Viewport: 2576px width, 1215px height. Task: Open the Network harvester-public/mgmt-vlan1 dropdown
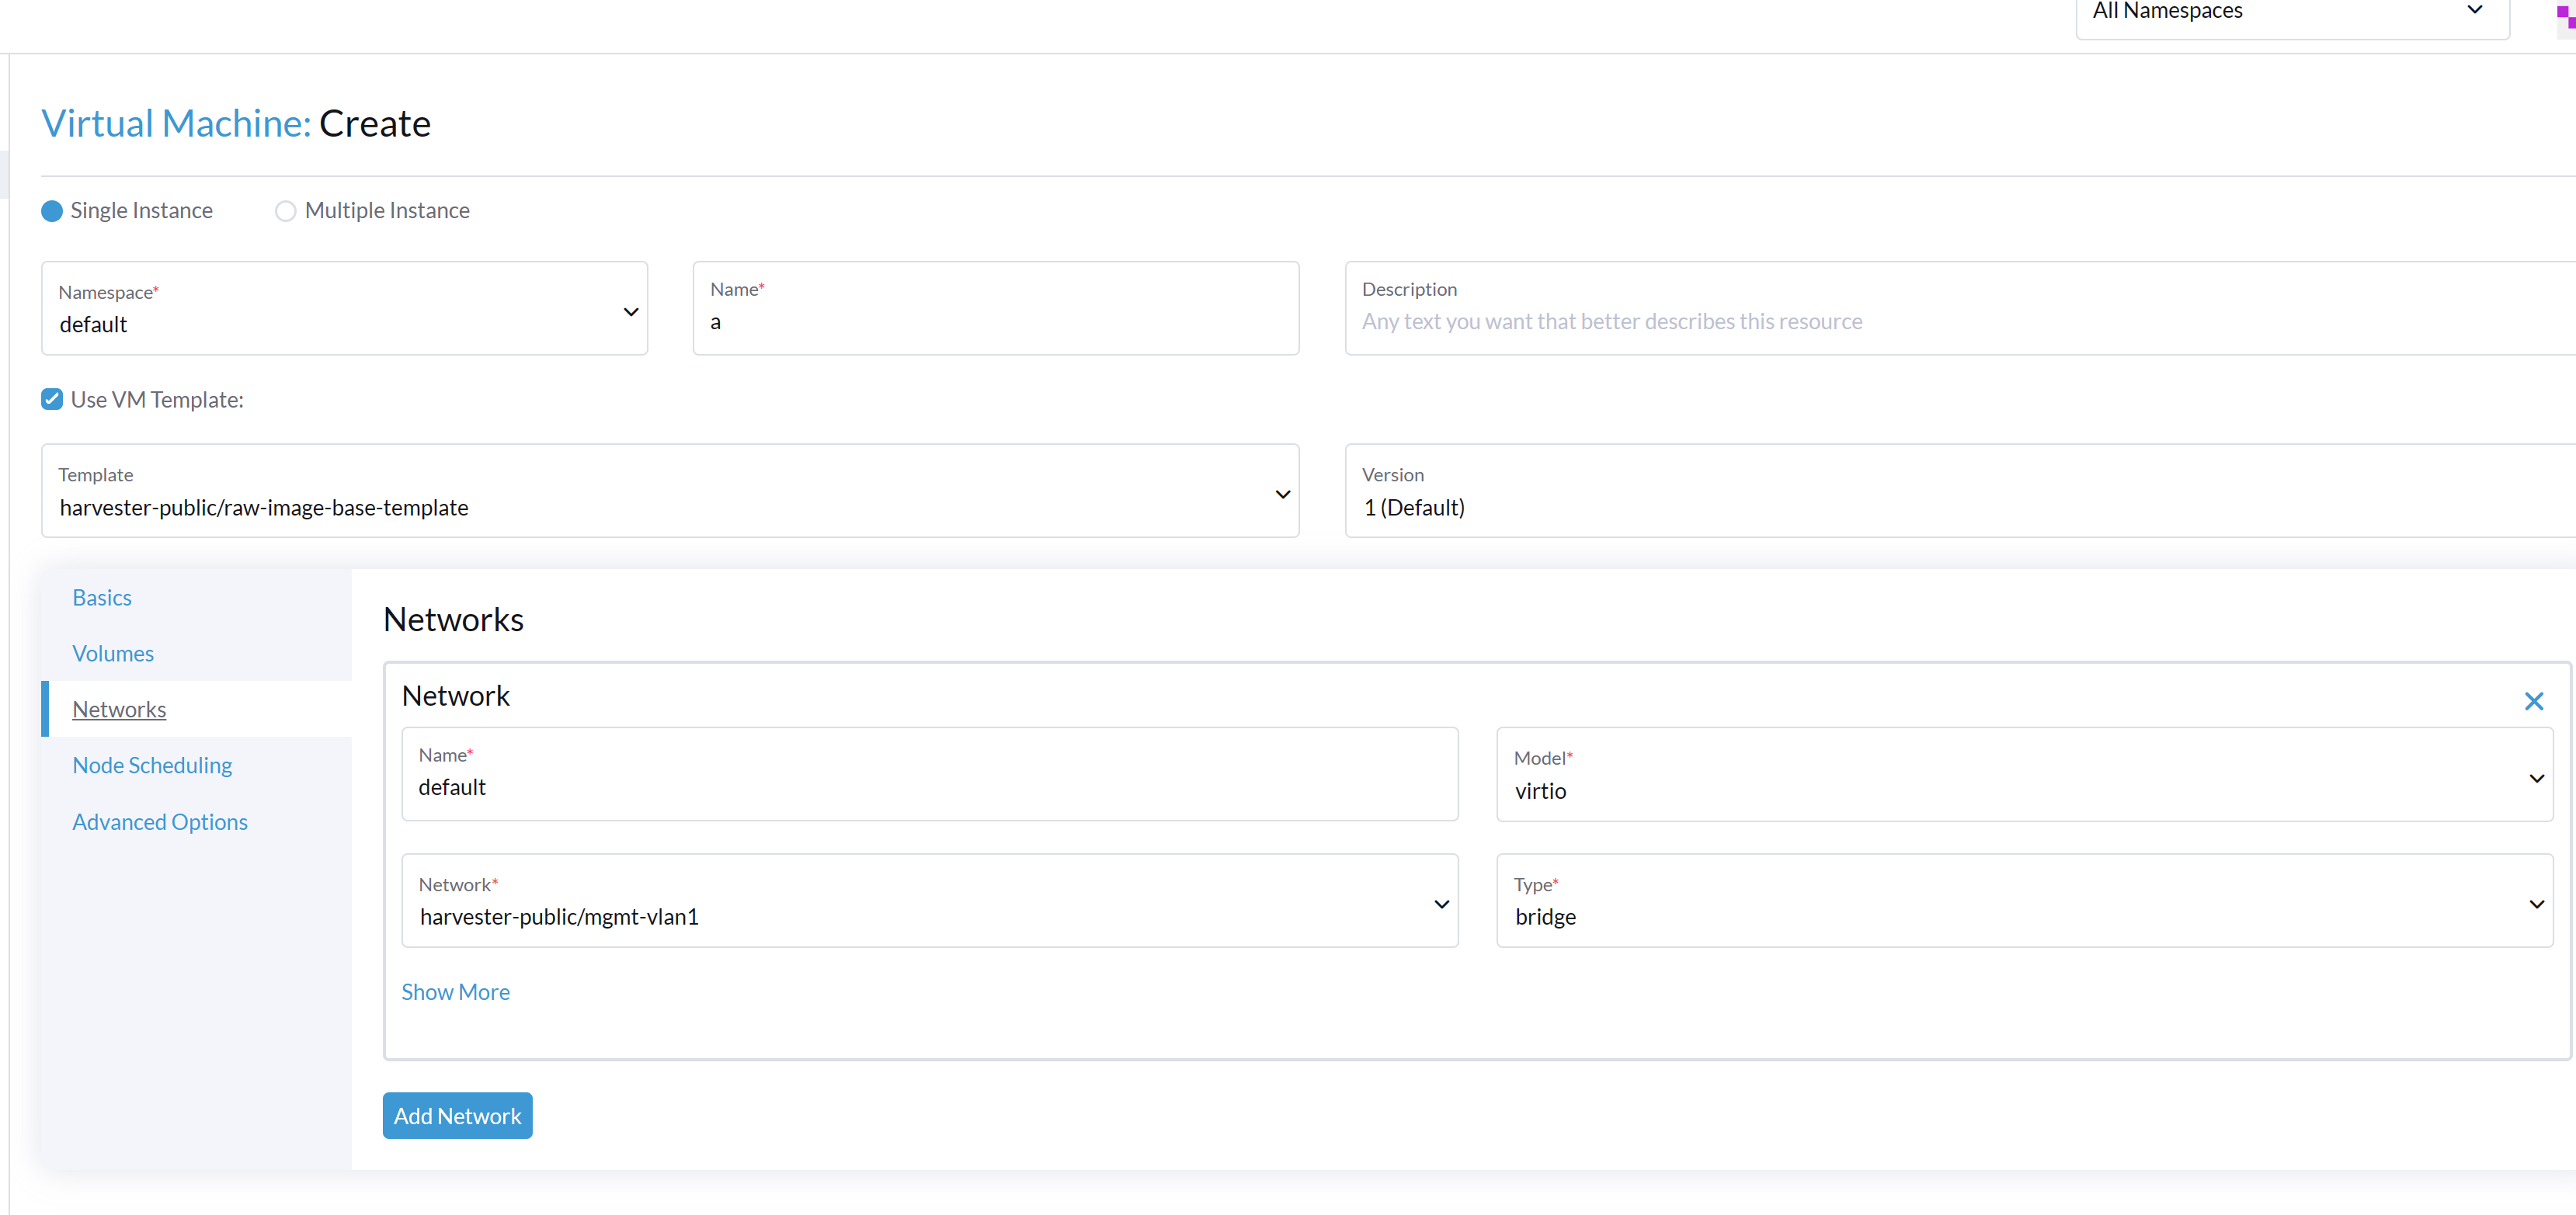pyautogui.click(x=929, y=901)
